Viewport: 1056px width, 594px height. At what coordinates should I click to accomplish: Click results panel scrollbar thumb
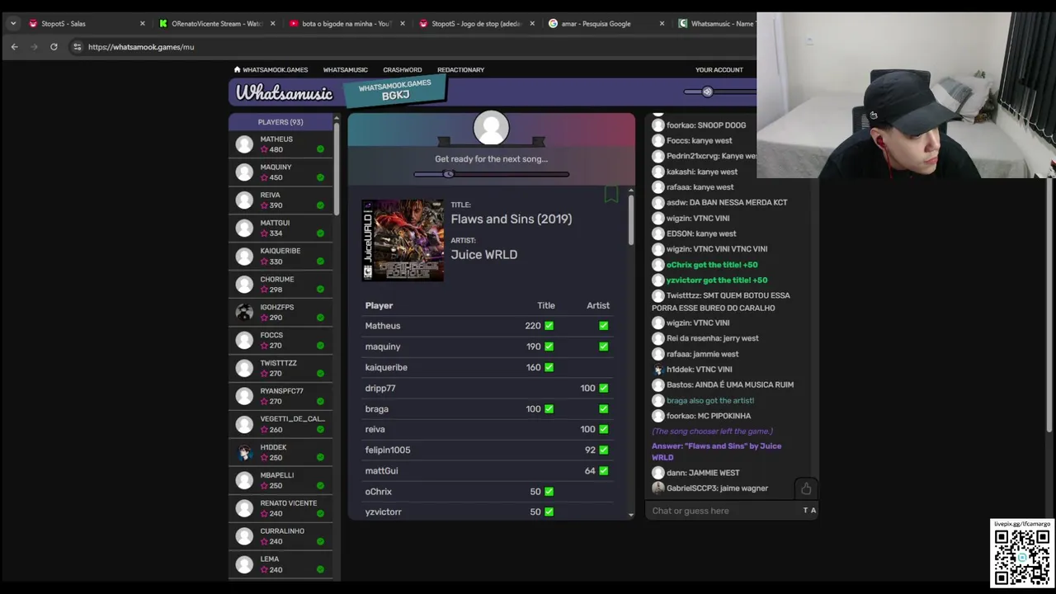pos(631,220)
